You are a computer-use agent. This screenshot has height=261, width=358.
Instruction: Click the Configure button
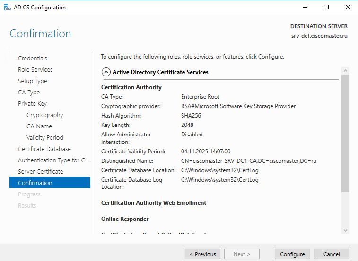point(292,254)
